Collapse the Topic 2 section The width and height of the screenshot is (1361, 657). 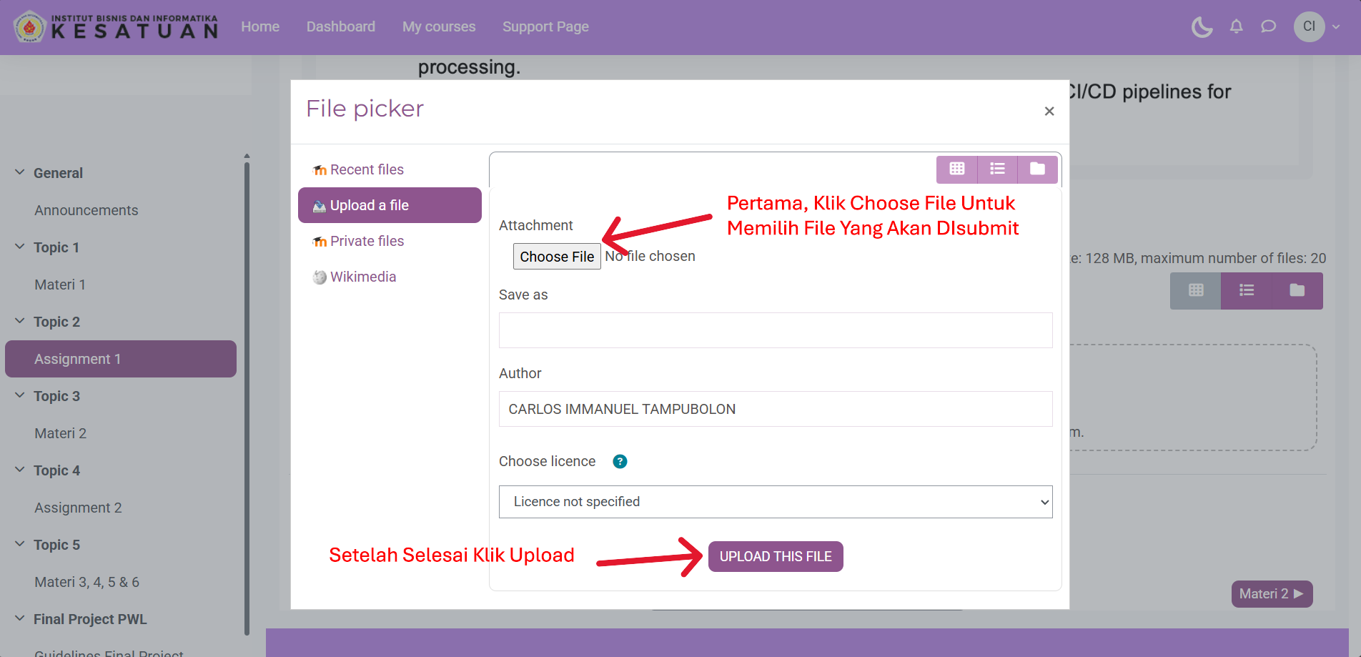[x=20, y=322]
